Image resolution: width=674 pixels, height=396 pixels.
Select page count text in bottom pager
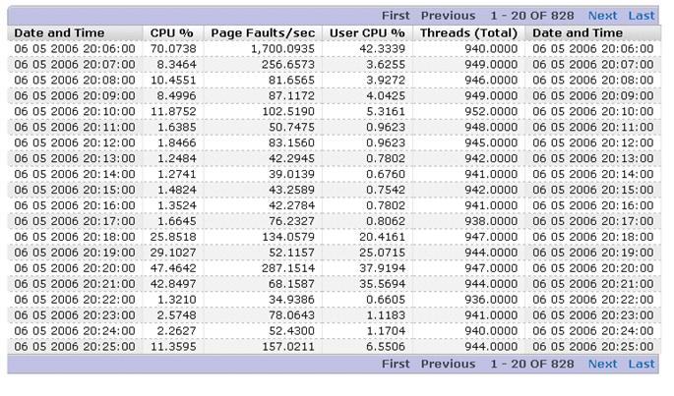(x=532, y=365)
